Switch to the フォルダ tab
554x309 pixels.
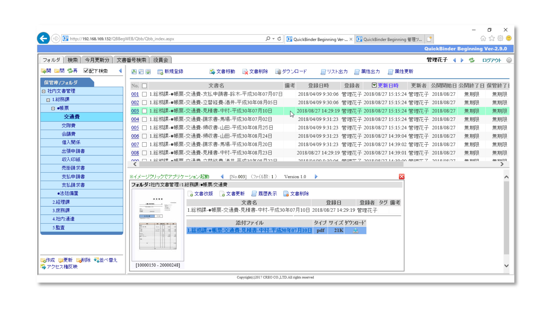click(52, 60)
